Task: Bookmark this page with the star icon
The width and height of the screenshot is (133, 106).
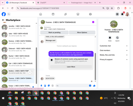Action: [x=112, y=8]
